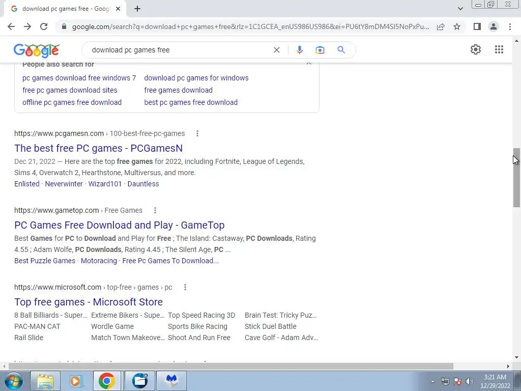
Task: Click the gametop.com URL breadcrumb
Action: pyautogui.click(x=78, y=210)
